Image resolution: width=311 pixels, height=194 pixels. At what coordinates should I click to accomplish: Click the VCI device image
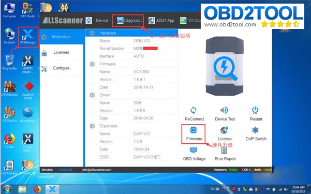coord(225,66)
